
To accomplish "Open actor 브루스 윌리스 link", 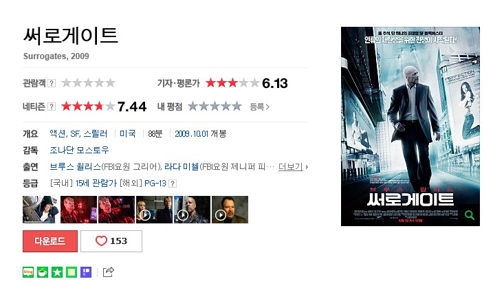I will (x=75, y=166).
